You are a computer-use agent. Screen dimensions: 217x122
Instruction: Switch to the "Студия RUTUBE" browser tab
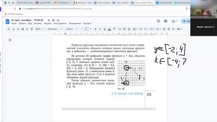click(43, 3)
